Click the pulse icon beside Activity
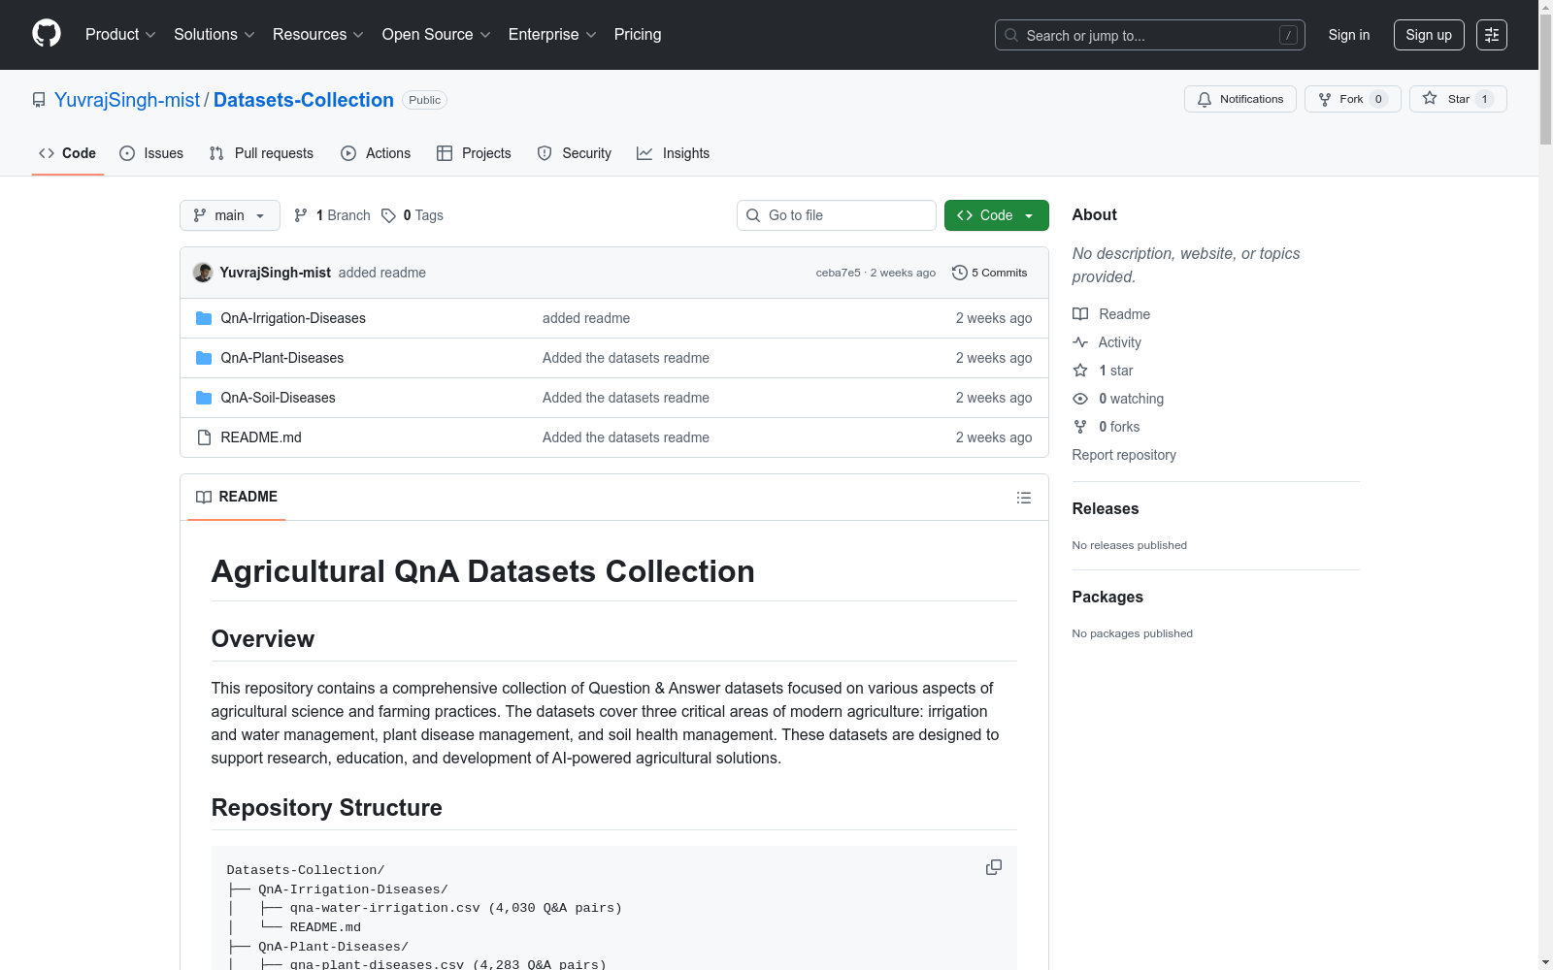The image size is (1553, 970). (x=1080, y=342)
